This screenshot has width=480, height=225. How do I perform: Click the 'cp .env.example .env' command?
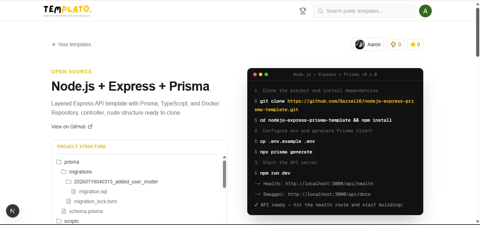tap(287, 141)
